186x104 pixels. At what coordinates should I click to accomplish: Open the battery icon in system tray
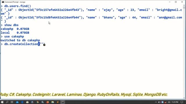click(x=159, y=102)
